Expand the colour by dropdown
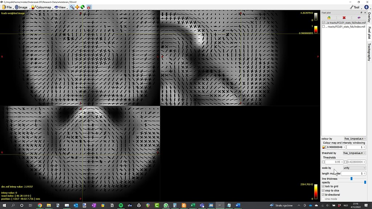Image resolution: width=372 pixels, height=209 pixels. coord(355,139)
